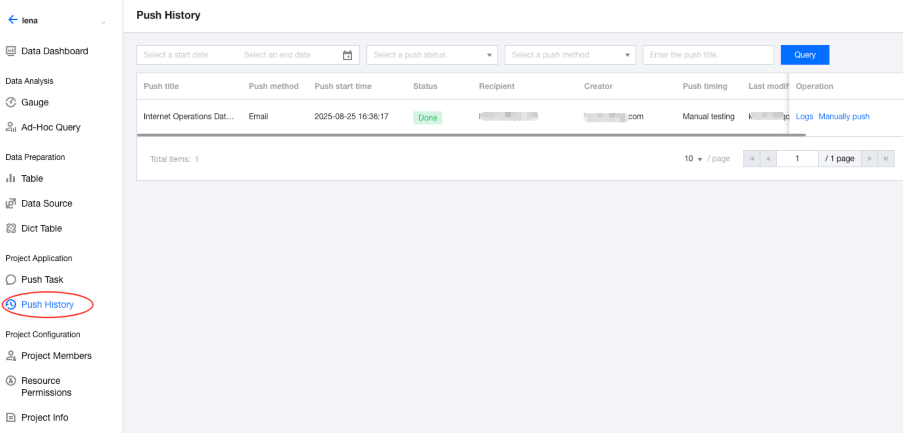Navigate to Project Members
Image resolution: width=903 pixels, height=433 pixels.
click(x=56, y=356)
